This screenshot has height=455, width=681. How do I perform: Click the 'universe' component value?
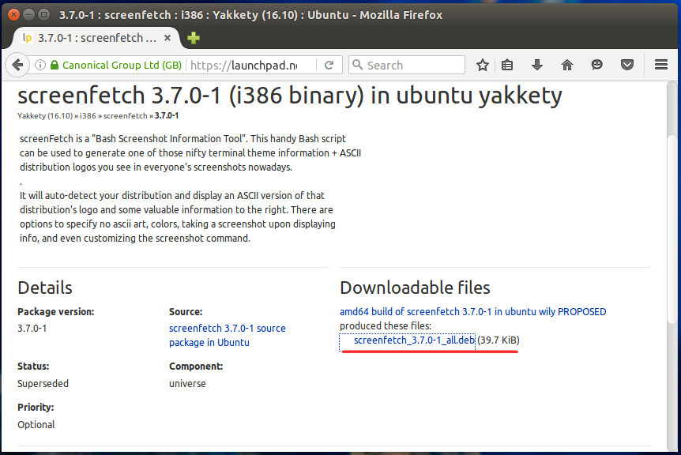pos(187,384)
